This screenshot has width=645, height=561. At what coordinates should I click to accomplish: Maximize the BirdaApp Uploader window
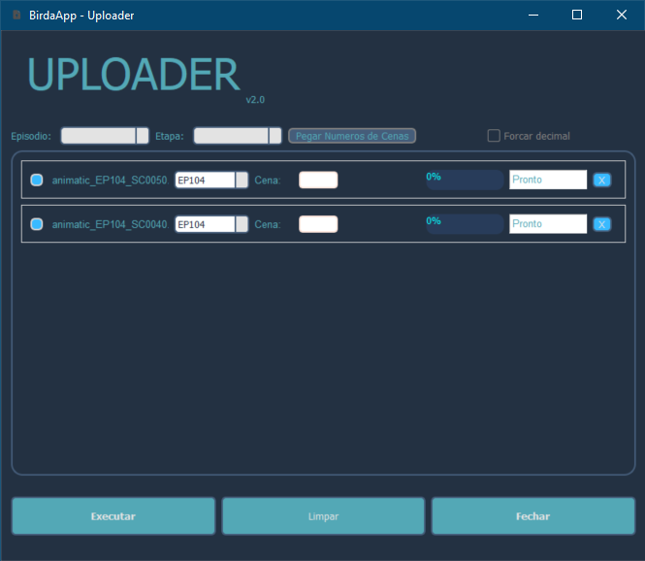click(577, 16)
